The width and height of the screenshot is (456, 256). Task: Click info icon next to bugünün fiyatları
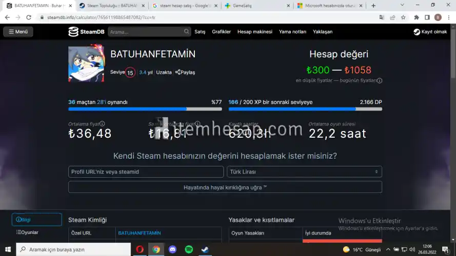click(x=380, y=80)
